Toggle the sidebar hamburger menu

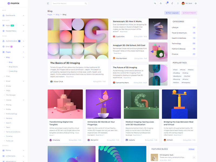48,4
